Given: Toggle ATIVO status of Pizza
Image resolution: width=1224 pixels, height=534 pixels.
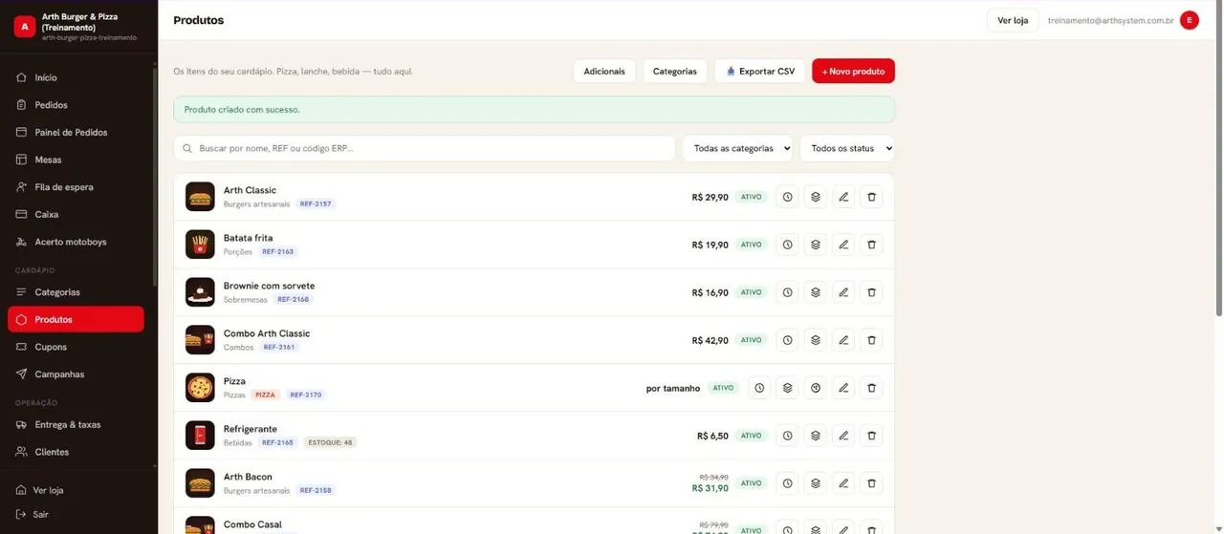Looking at the screenshot, I should click(x=723, y=388).
